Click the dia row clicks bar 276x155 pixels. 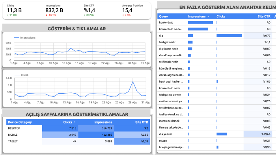229,36
